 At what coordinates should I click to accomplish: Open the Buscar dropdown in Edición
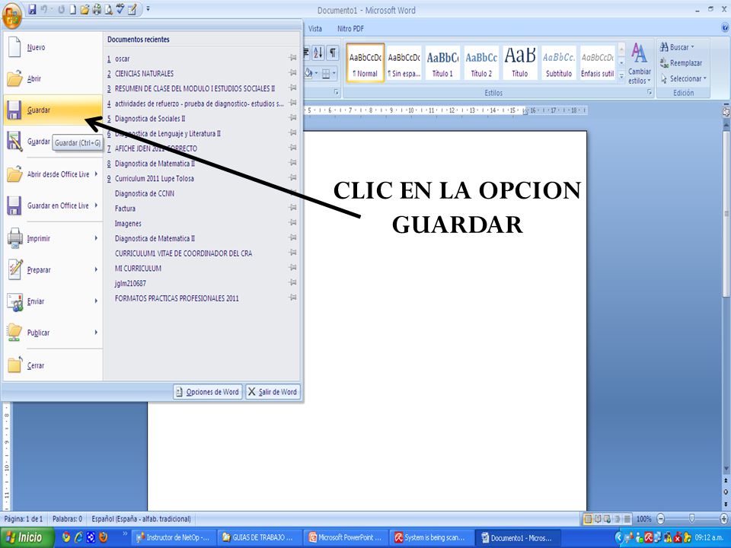[678, 47]
